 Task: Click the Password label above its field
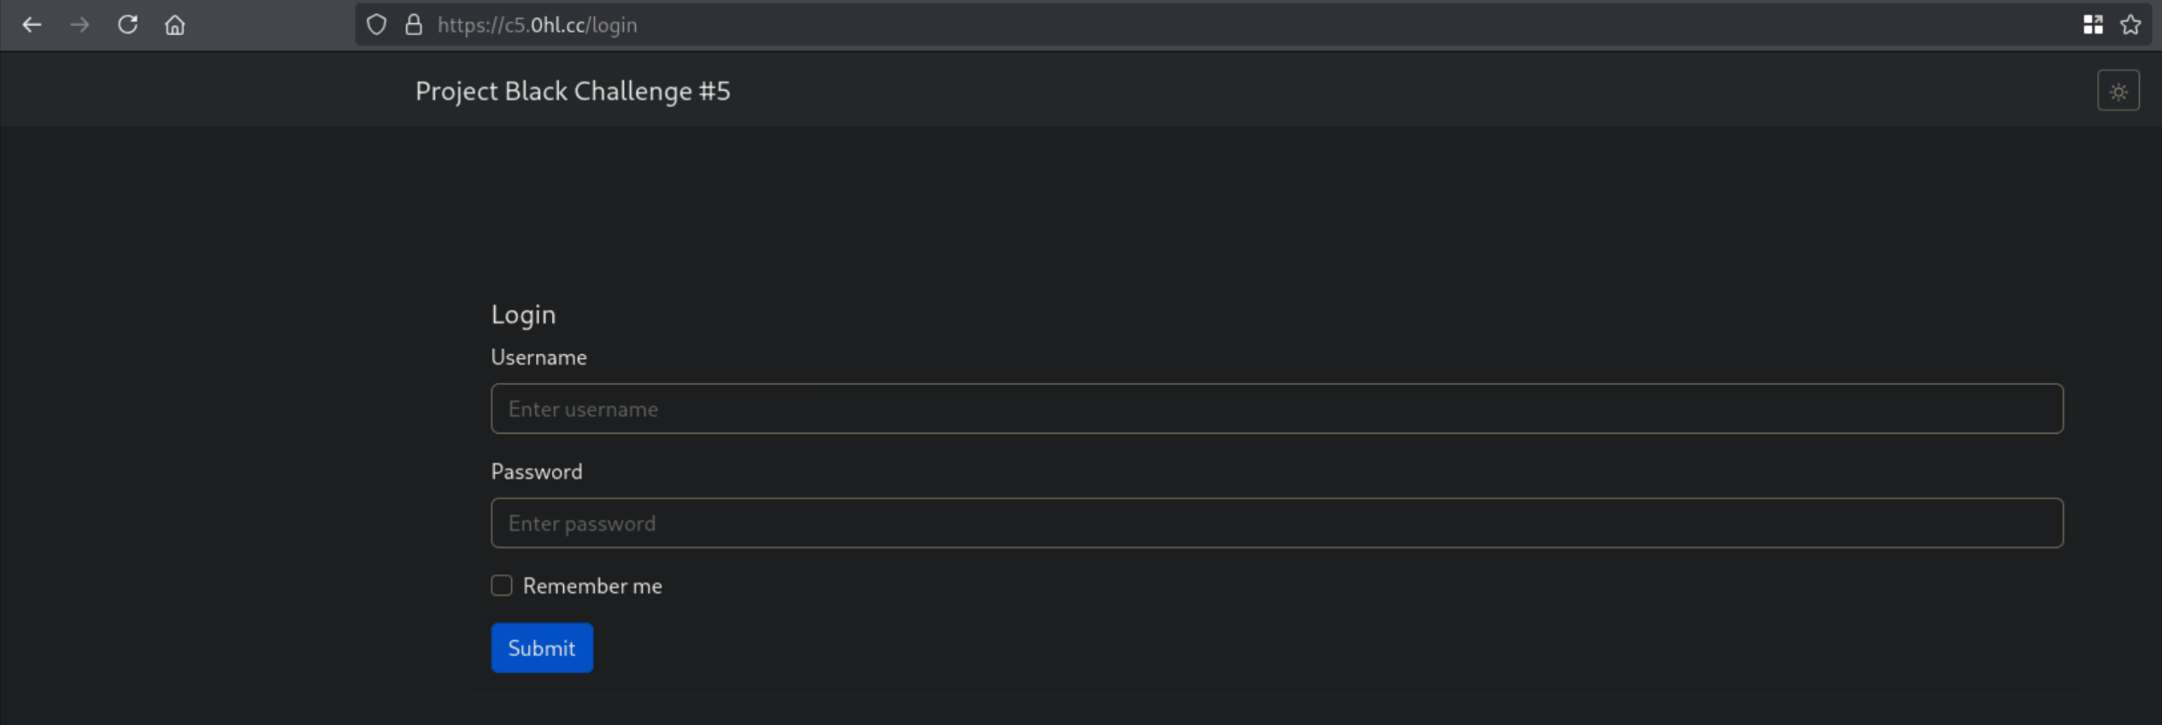pos(537,472)
